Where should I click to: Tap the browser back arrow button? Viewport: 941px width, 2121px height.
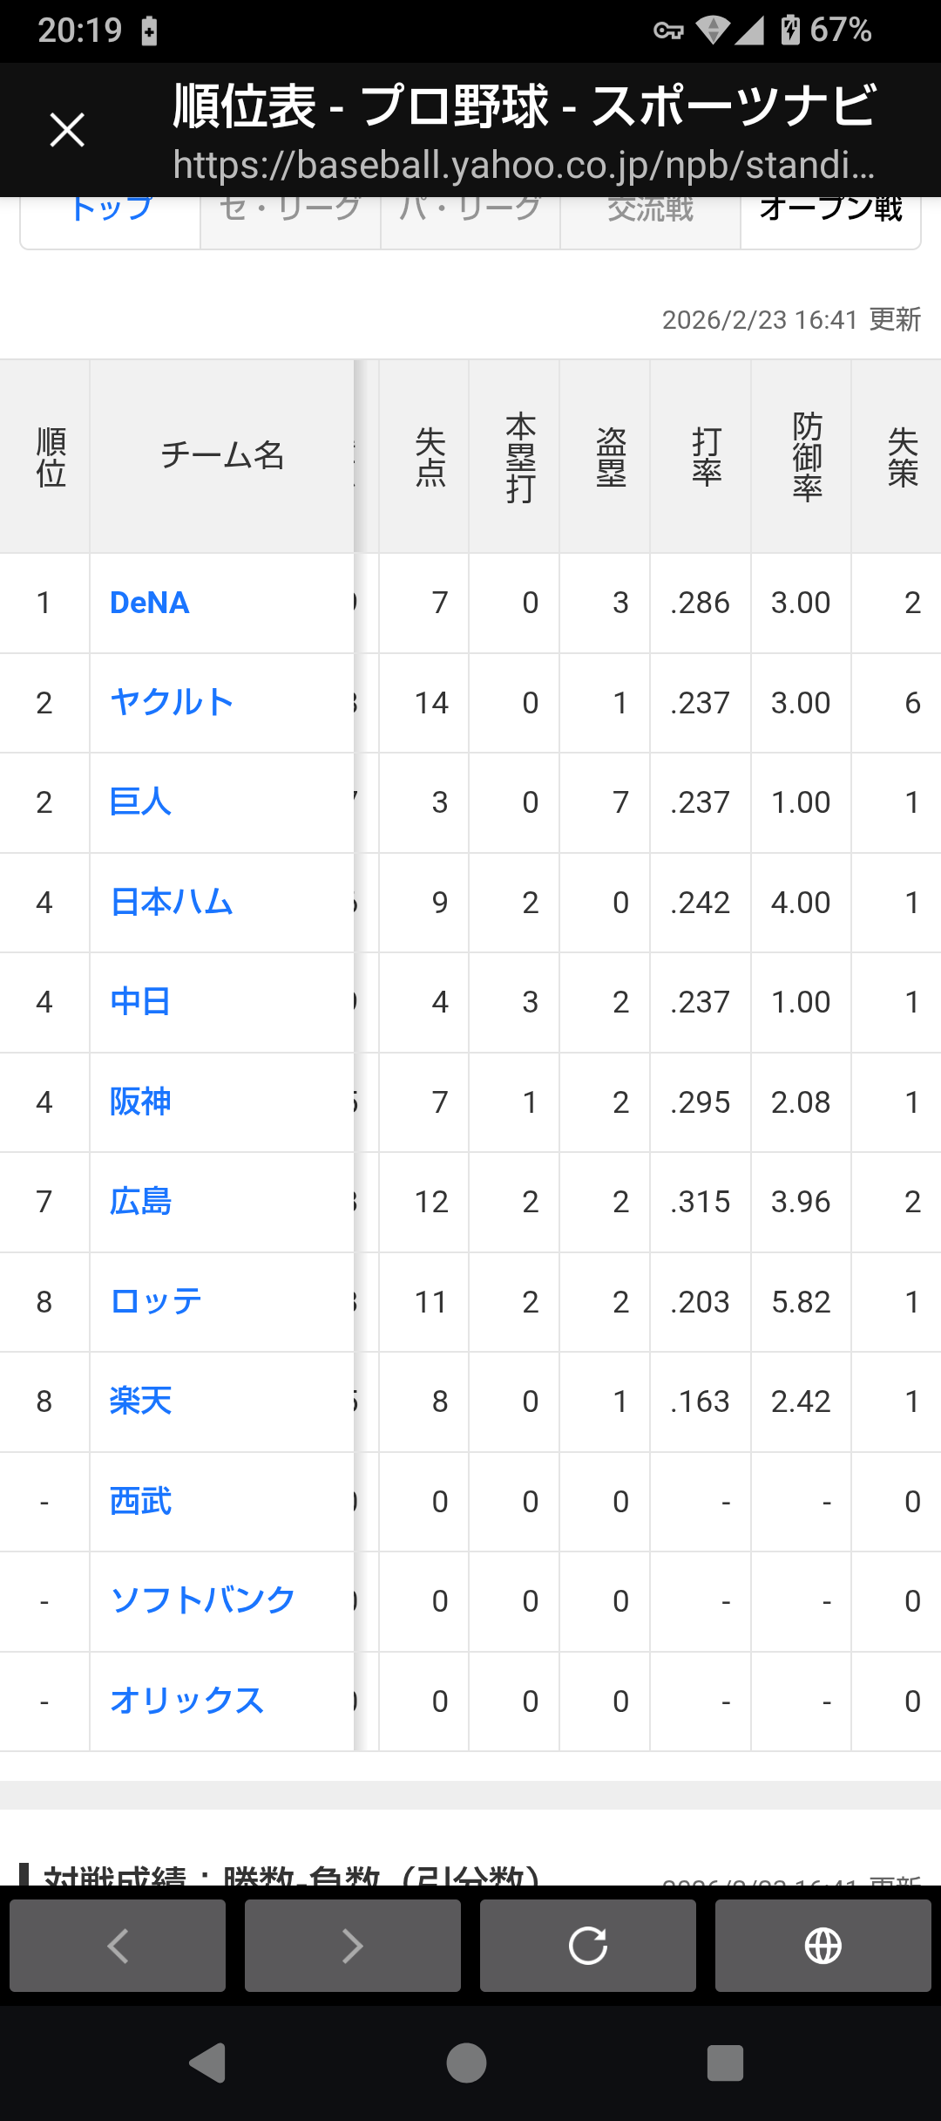[118, 1946]
